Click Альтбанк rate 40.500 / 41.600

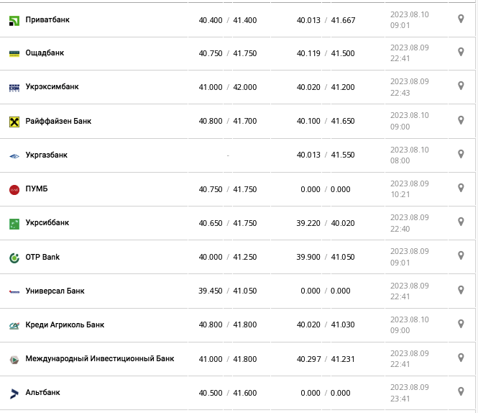[x=227, y=393]
